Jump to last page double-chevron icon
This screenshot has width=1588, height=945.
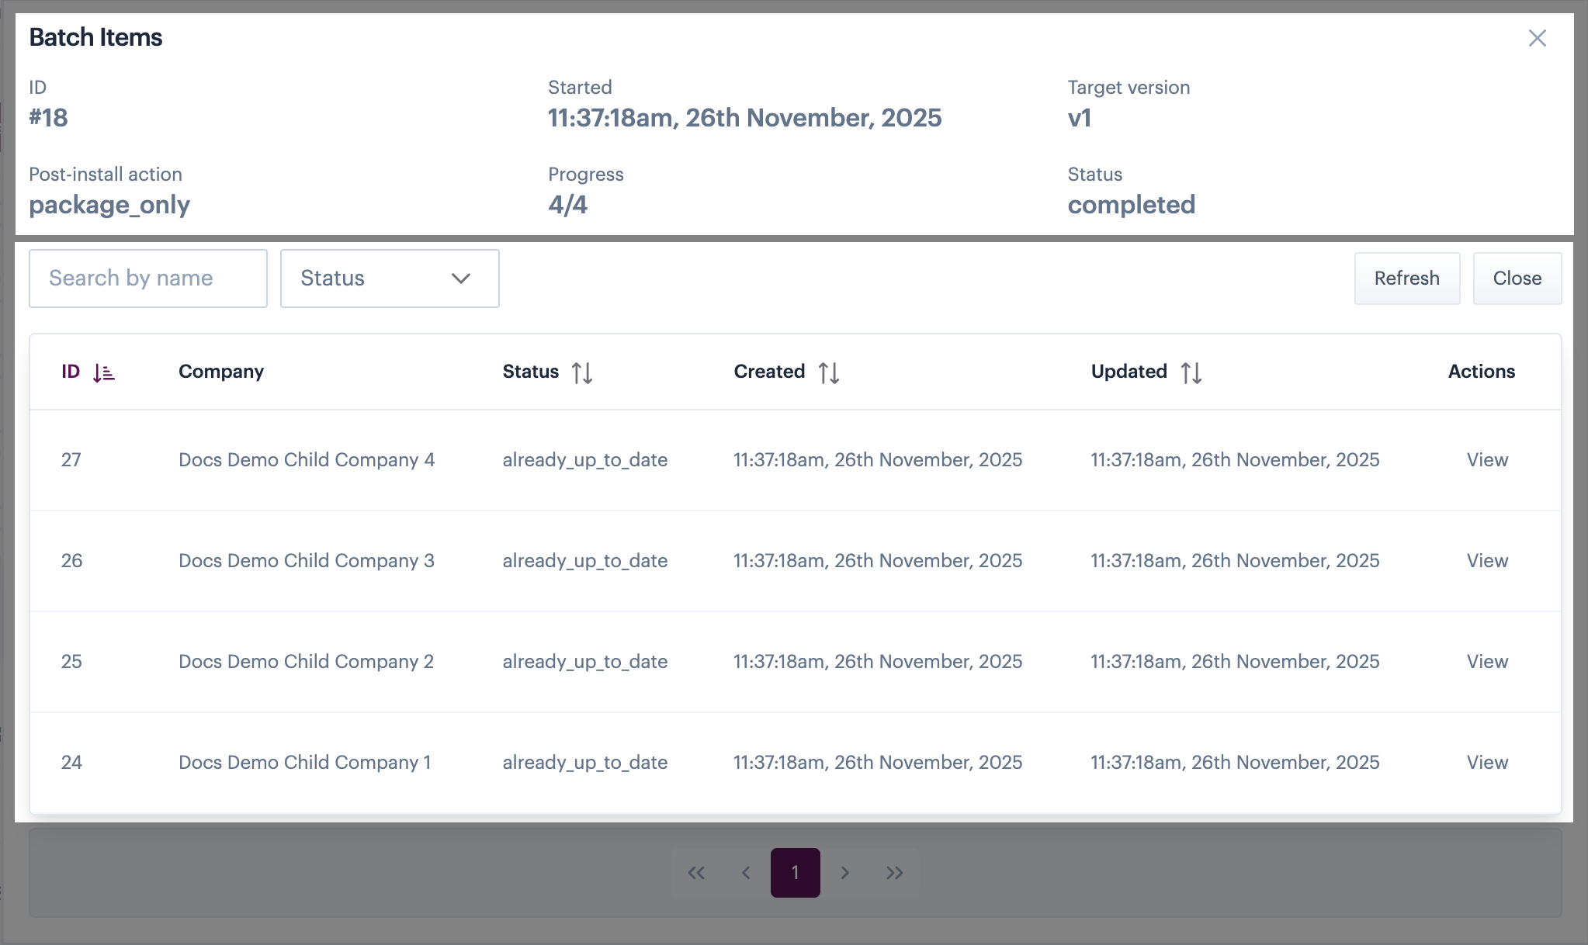[x=895, y=873]
